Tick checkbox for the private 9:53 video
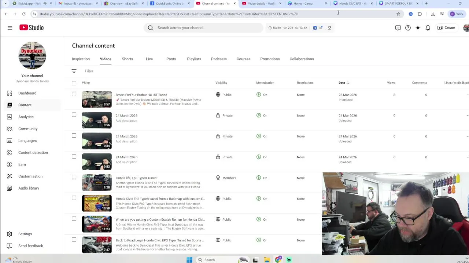 pyautogui.click(x=74, y=156)
